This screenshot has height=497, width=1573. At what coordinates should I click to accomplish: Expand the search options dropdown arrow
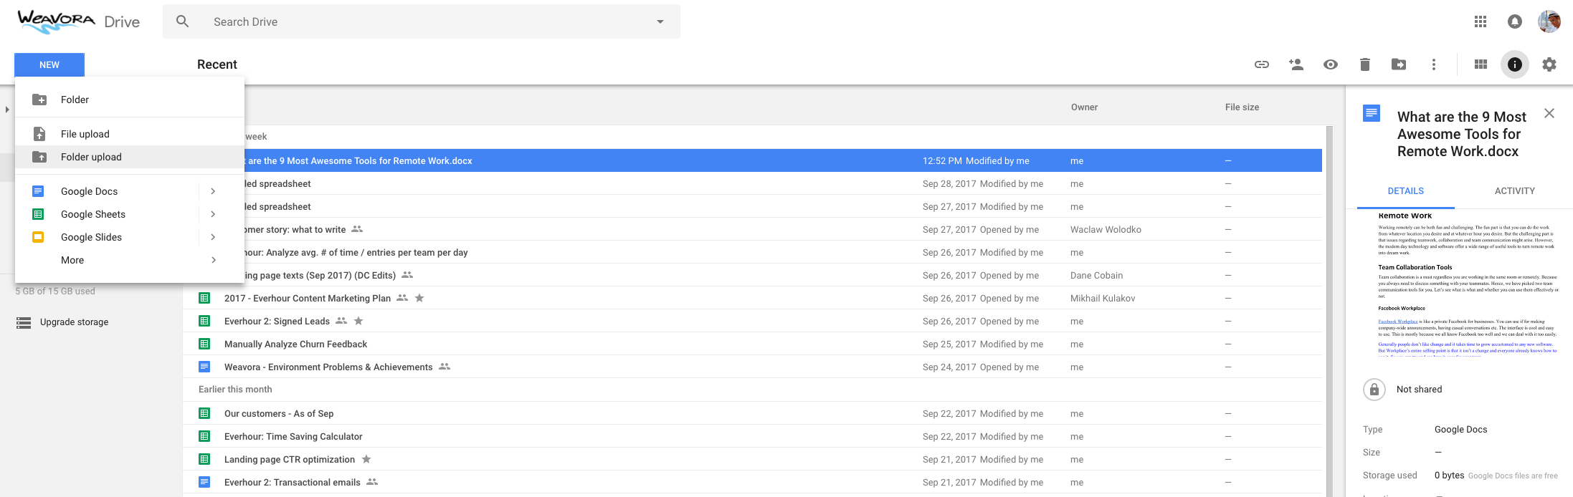660,21
